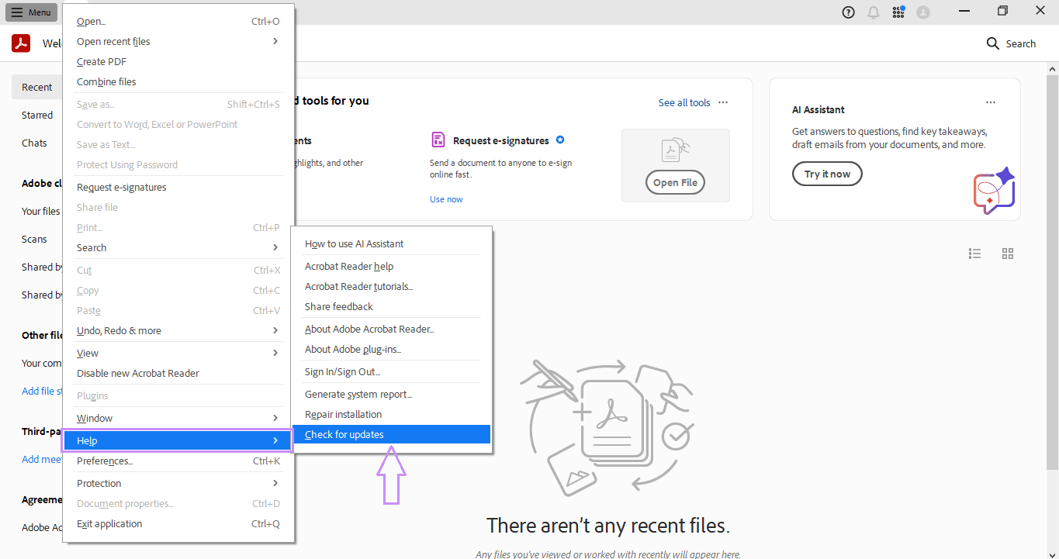
Task: Click the user profile avatar icon
Action: click(923, 12)
